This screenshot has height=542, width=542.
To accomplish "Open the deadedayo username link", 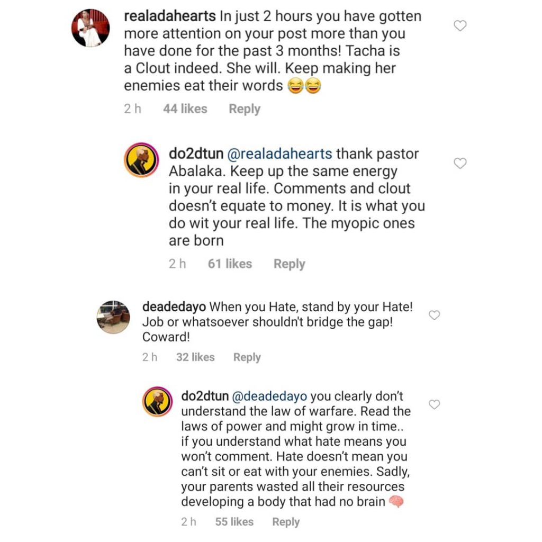I will tap(174, 307).
